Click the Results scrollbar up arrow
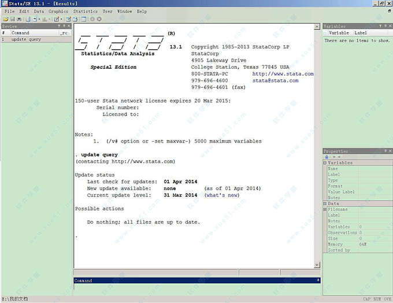Screen dimensions: 393x303 click(x=317, y=27)
